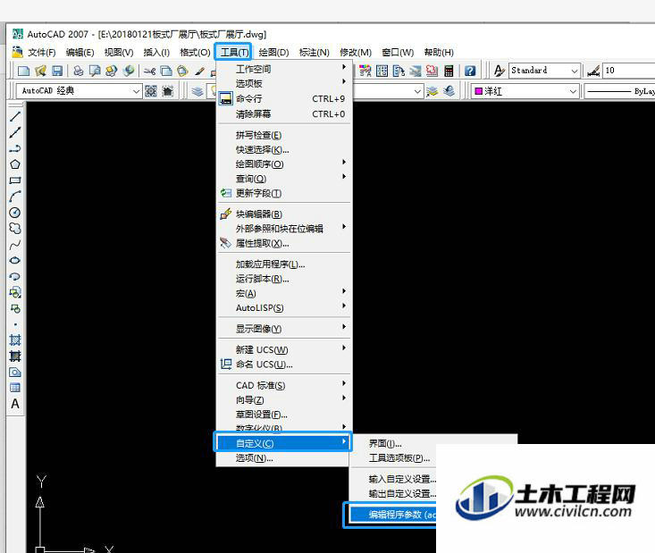Expand the 工作空间 submenu

(x=284, y=69)
